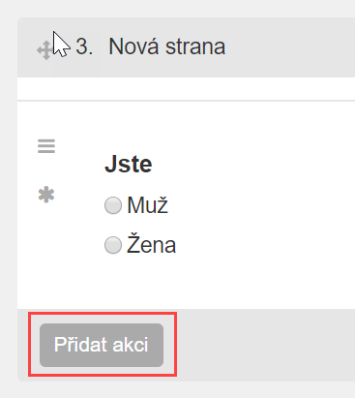Select the Muž radio button
This screenshot has height=398, width=355.
[x=113, y=205]
